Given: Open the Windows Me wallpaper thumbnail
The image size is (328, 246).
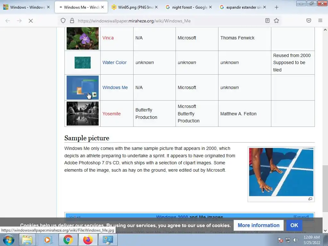Looking at the screenshot, I should coord(82,87).
